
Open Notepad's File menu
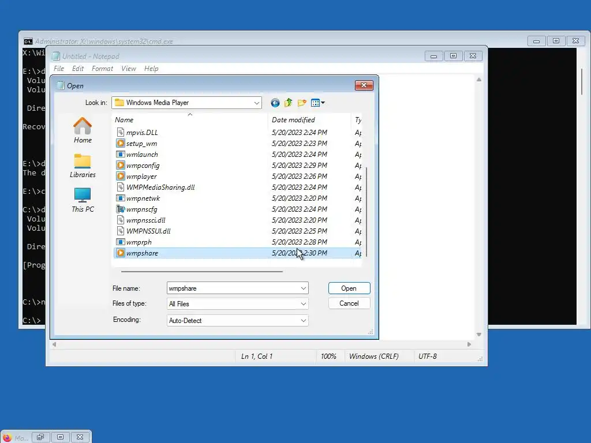coord(59,69)
